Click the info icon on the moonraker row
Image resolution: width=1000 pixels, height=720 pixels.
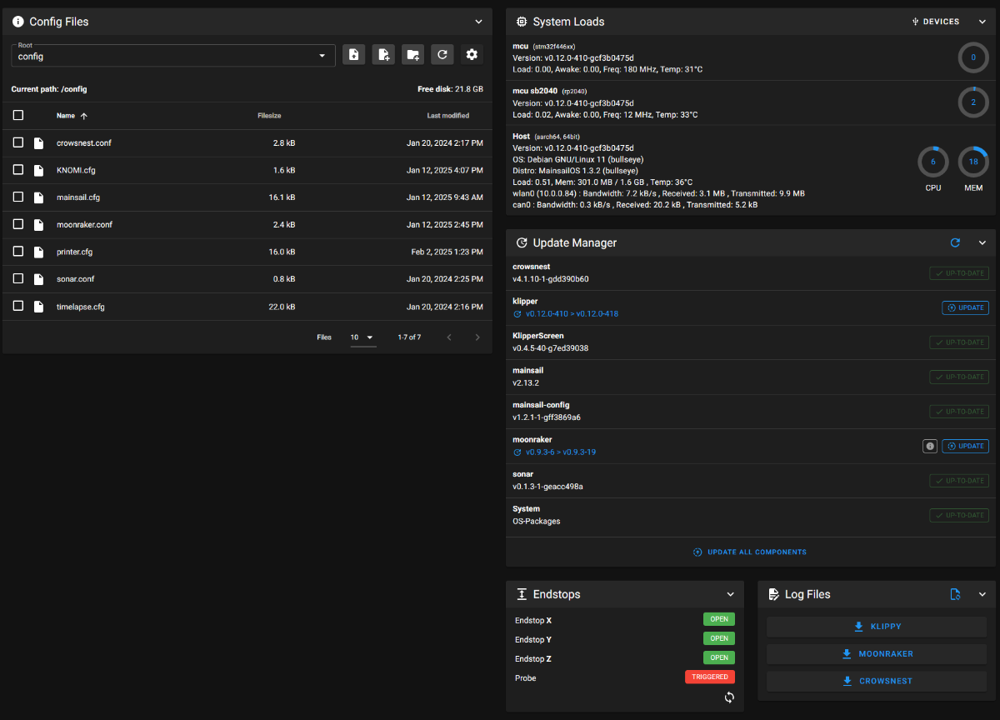pos(930,446)
